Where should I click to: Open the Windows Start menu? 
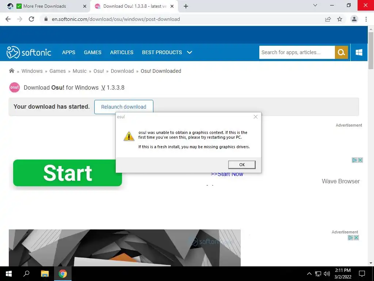click(x=9, y=274)
